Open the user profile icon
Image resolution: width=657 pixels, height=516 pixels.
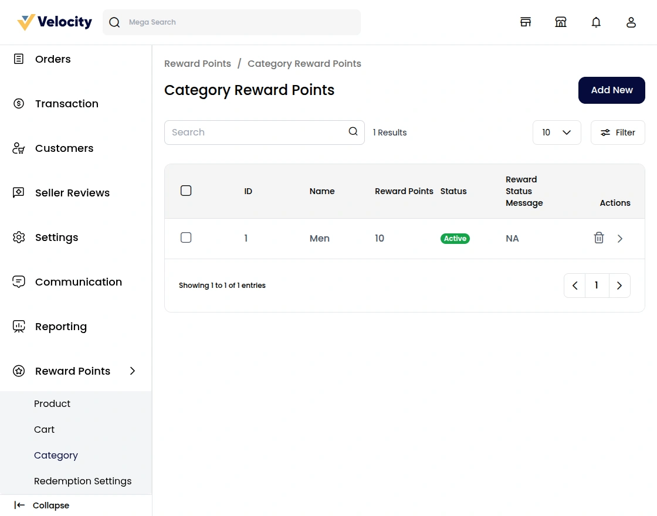[631, 22]
